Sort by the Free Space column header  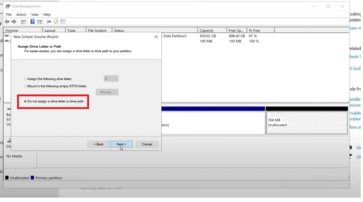237,30
